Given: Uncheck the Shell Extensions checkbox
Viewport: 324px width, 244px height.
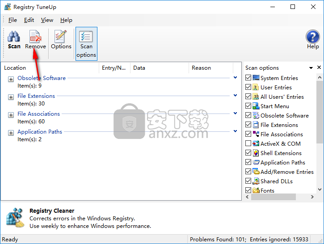Looking at the screenshot, I should click(248, 153).
